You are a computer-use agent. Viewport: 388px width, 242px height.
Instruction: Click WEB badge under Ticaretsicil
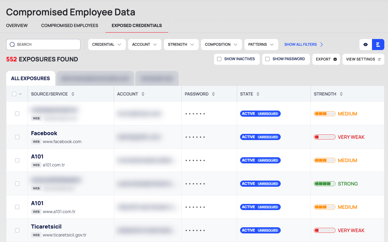click(36, 235)
